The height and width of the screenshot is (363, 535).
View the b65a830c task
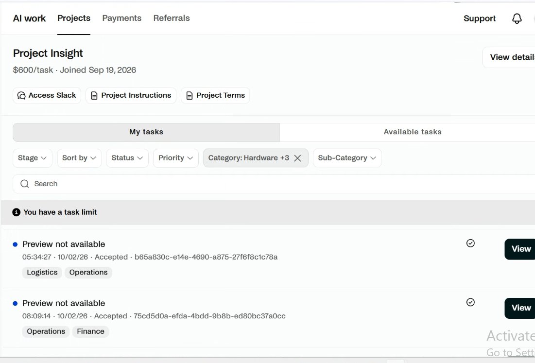[x=521, y=249]
